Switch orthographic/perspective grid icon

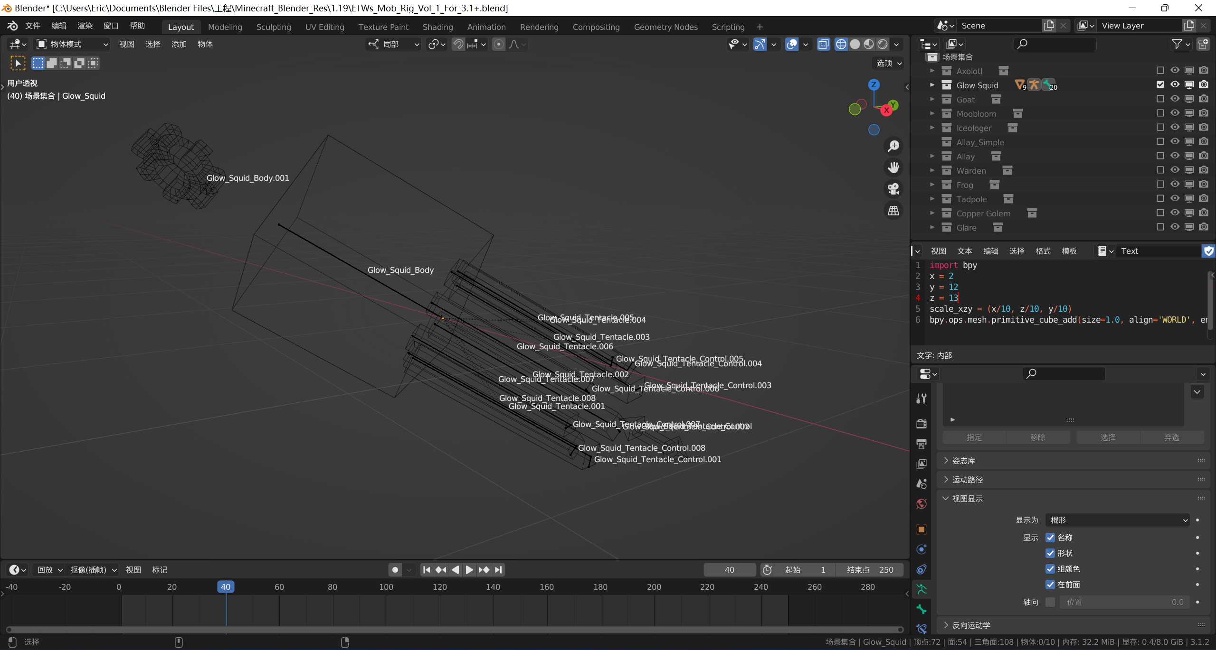point(893,211)
